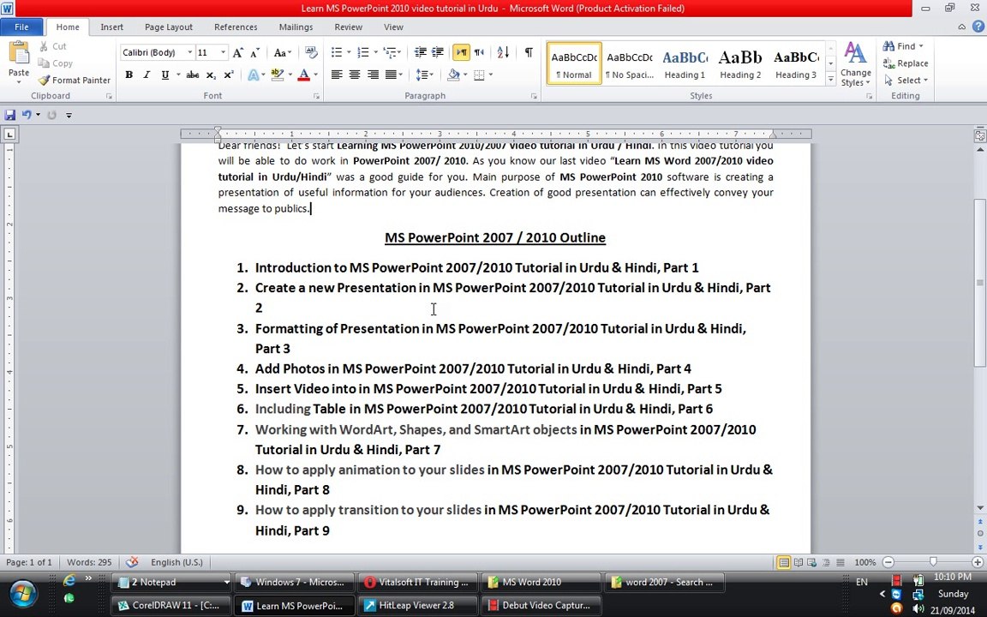Image resolution: width=987 pixels, height=617 pixels.
Task: Click the Change Styles button
Action: (x=855, y=63)
